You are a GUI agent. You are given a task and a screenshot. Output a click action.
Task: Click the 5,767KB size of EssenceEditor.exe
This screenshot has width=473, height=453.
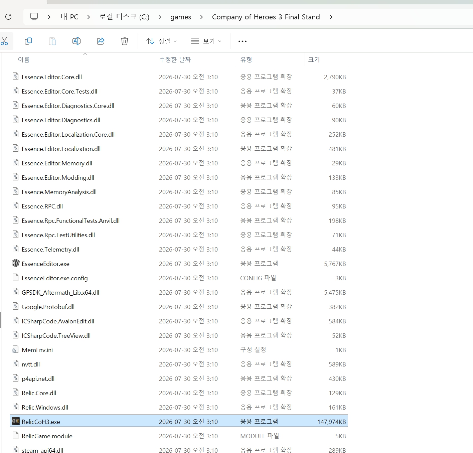(x=335, y=264)
